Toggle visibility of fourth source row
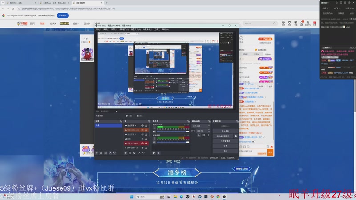 (x=142, y=139)
